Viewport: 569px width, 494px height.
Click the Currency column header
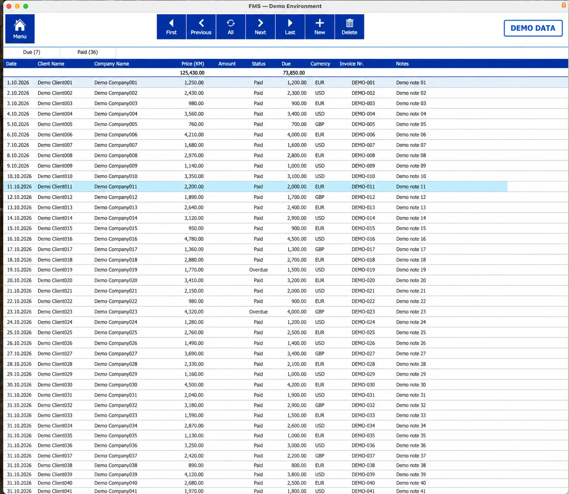(320, 64)
